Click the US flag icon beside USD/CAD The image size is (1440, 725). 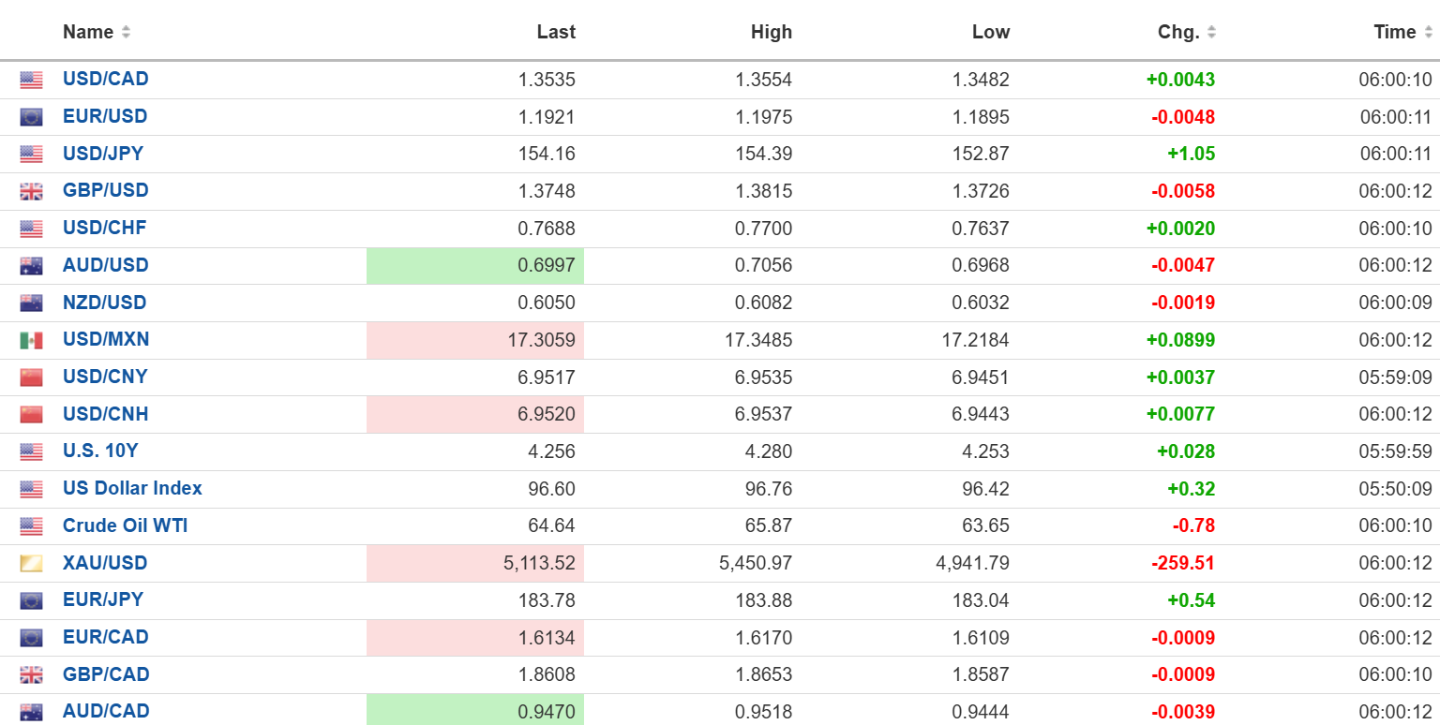tap(31, 81)
